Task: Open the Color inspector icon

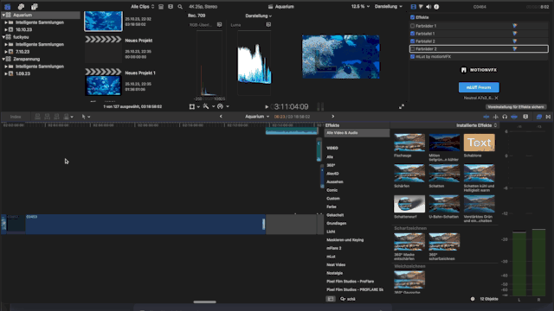Action: [x=421, y=7]
